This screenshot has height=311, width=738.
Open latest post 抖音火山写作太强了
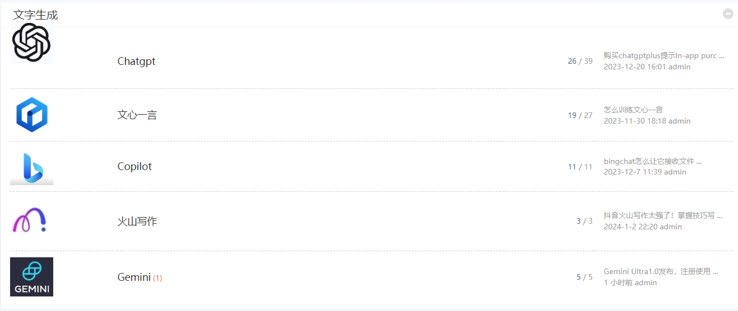663,215
